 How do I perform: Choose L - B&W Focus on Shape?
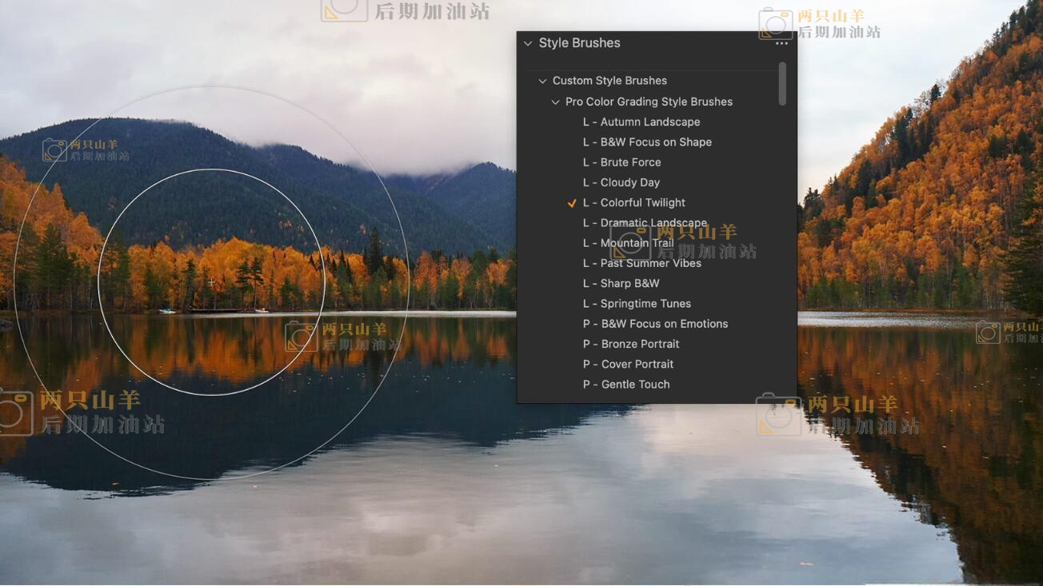point(647,142)
